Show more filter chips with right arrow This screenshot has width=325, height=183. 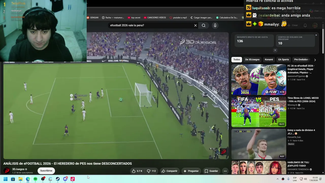click(315, 60)
